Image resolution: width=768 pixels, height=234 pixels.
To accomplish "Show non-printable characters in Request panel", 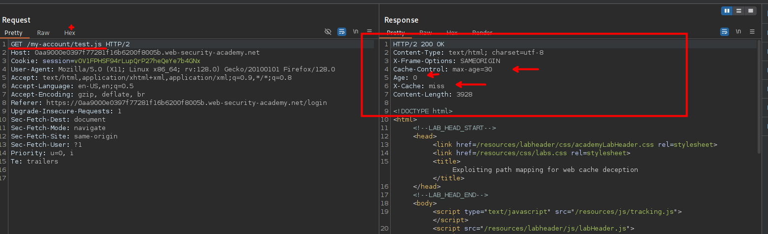I will pos(356,32).
